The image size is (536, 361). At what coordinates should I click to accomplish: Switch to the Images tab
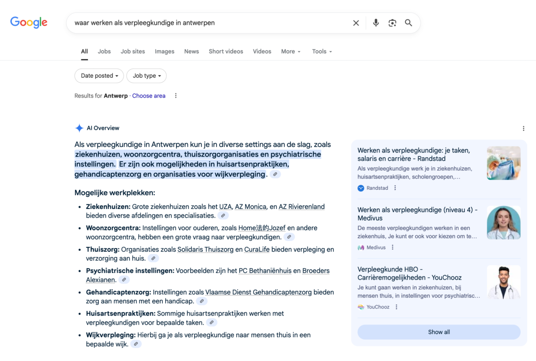164,51
